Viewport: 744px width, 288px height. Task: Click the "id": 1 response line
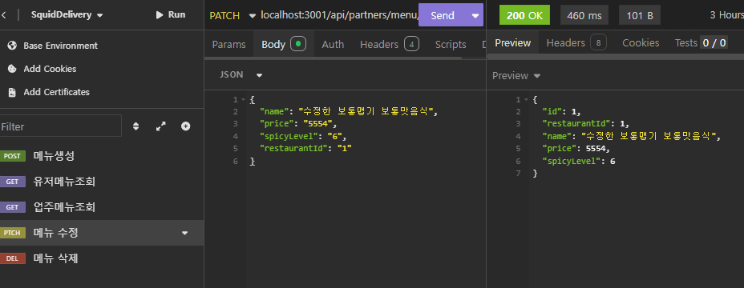(x=562, y=112)
